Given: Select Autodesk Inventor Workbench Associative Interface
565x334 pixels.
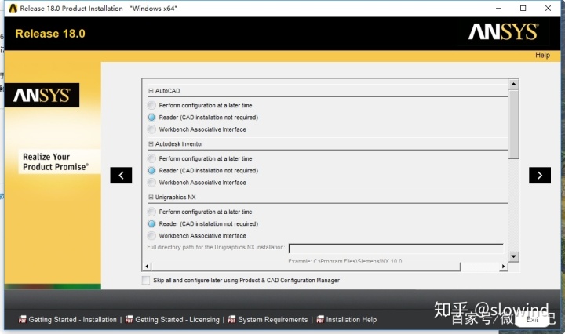Looking at the screenshot, I should (151, 183).
